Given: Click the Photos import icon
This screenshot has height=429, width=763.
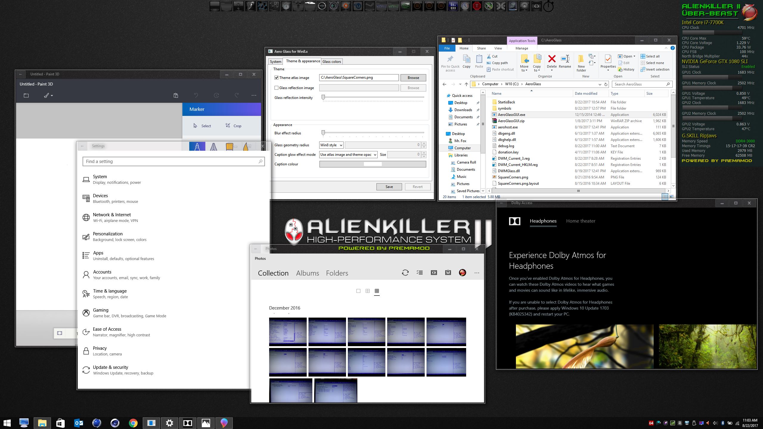Looking at the screenshot, I should [x=448, y=273].
